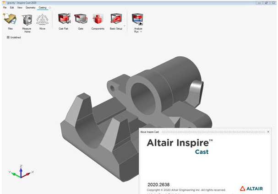
Task: Click the gray Undefined legend swatch
Action: [8, 38]
